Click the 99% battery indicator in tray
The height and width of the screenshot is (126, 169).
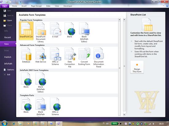(115, 124)
